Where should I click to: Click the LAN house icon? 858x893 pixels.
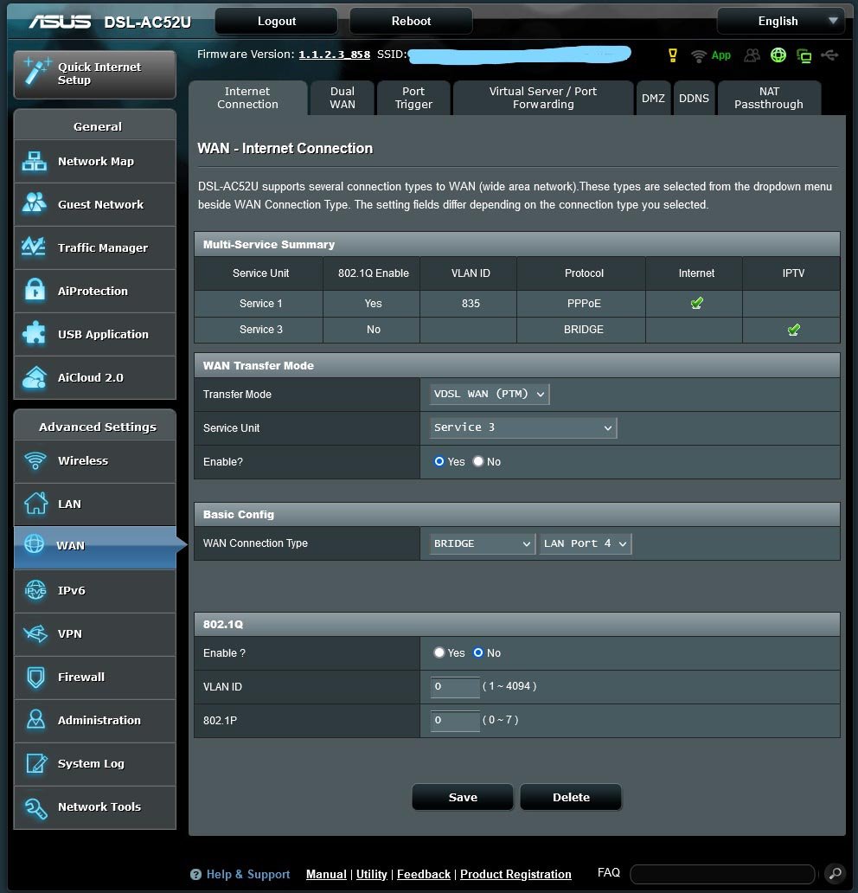(35, 503)
